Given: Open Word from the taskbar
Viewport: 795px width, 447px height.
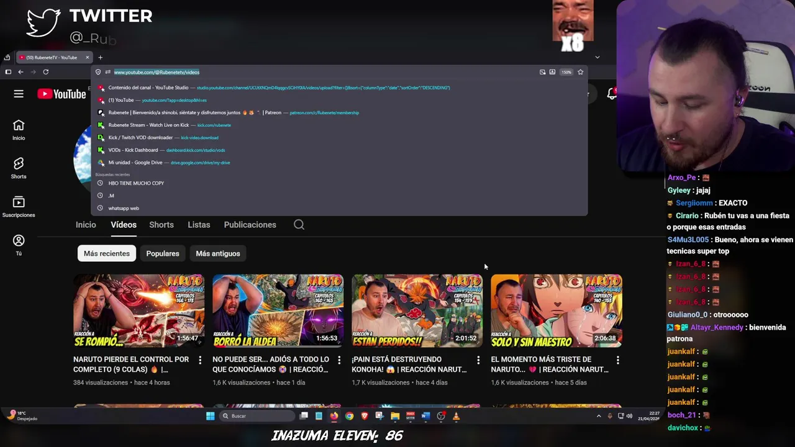Looking at the screenshot, I should 425,416.
